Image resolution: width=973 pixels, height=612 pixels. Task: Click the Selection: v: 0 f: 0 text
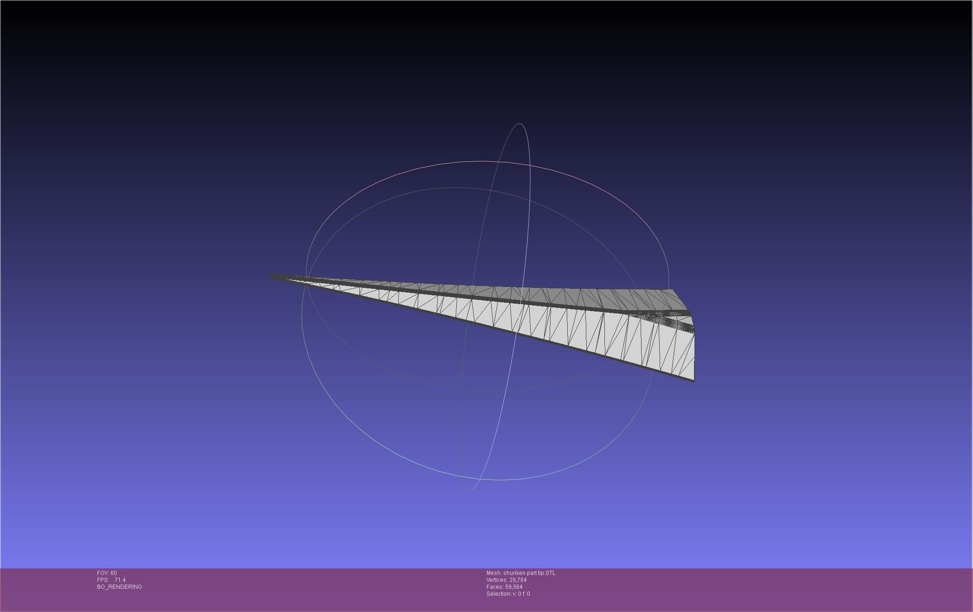(x=508, y=594)
